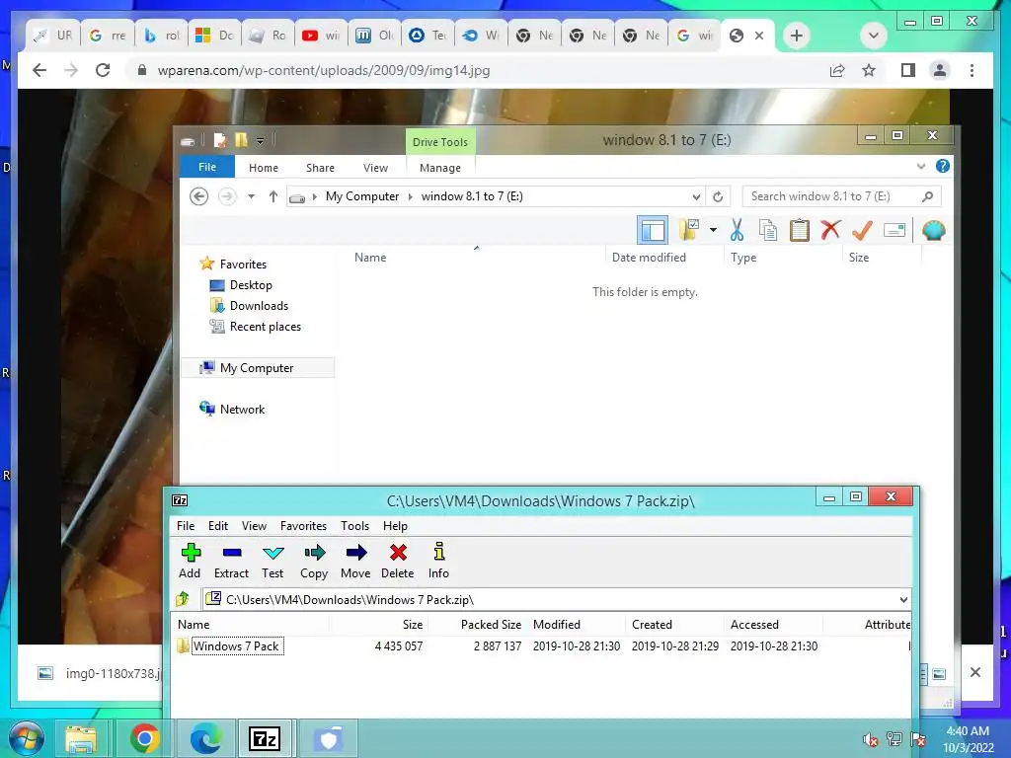The image size is (1011, 758).
Task: Click the Chrome share page icon
Action: (x=837, y=70)
